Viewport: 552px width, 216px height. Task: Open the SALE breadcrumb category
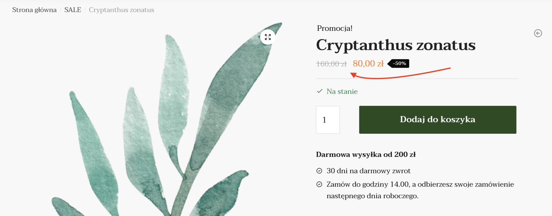(73, 10)
